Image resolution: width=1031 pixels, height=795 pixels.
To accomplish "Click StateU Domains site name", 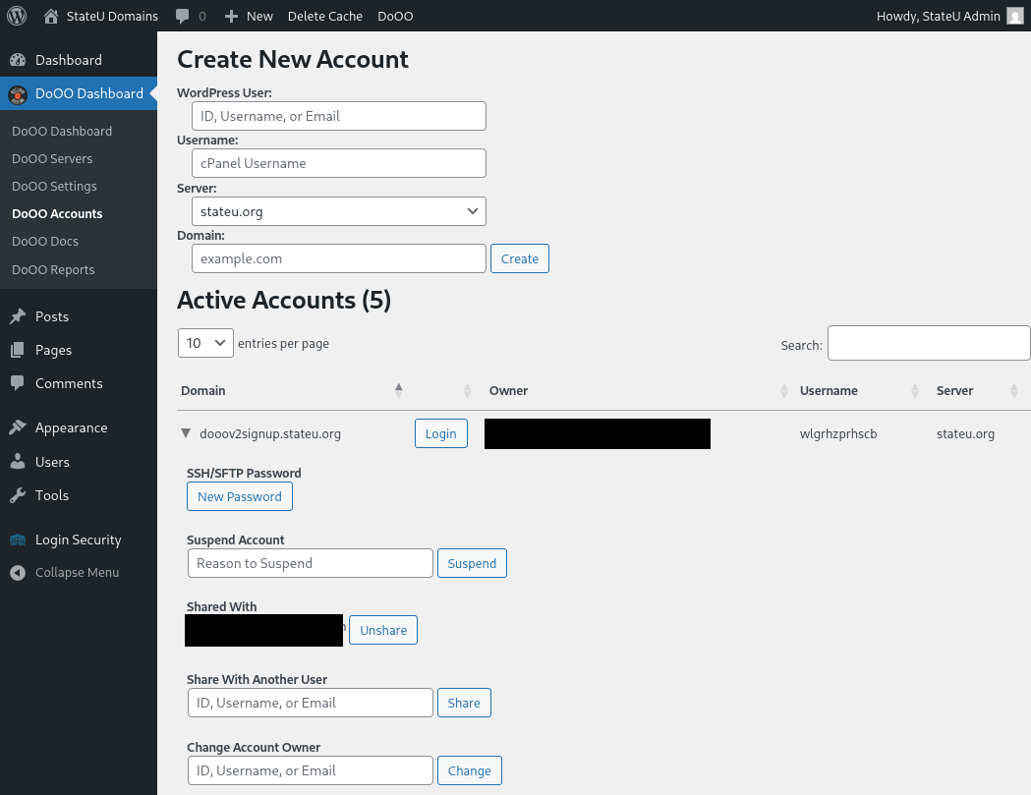I will 112,16.
